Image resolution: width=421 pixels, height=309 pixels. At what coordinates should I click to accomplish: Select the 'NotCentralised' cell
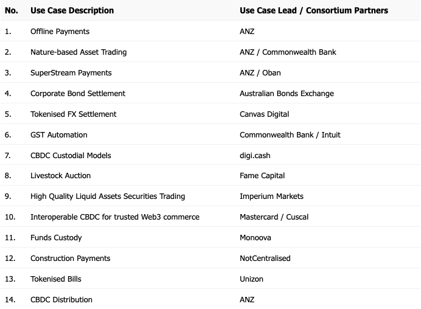point(265,259)
